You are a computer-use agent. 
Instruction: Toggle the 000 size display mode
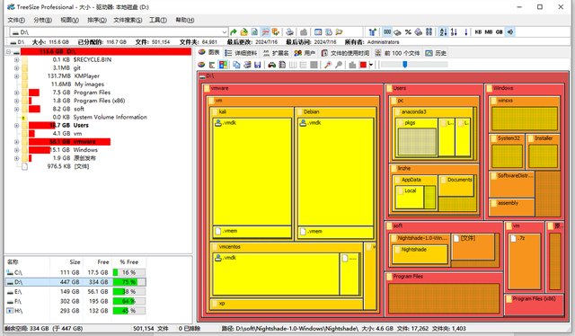pos(387,32)
